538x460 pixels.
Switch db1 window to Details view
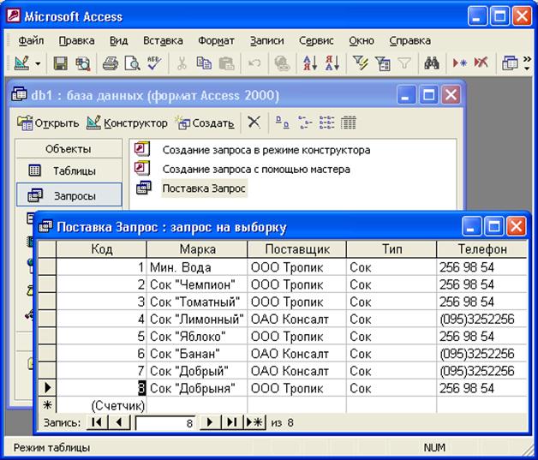(x=349, y=122)
